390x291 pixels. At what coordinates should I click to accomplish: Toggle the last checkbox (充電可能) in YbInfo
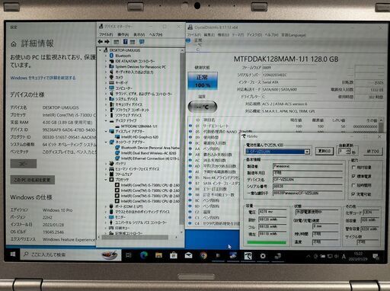click(353, 194)
